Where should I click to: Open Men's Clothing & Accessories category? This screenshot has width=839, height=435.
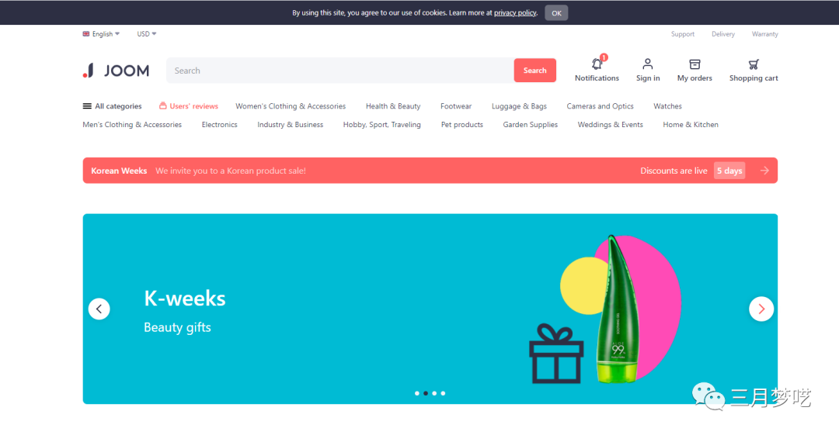[132, 125]
